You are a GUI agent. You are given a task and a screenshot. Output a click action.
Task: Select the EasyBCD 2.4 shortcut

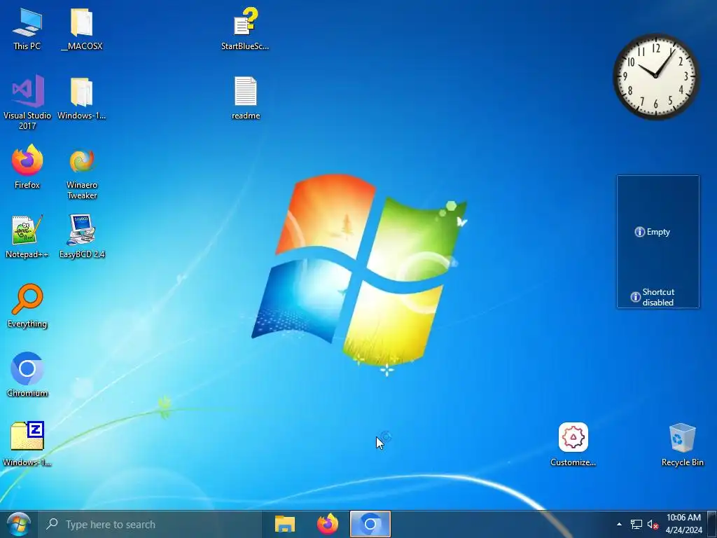click(x=82, y=237)
